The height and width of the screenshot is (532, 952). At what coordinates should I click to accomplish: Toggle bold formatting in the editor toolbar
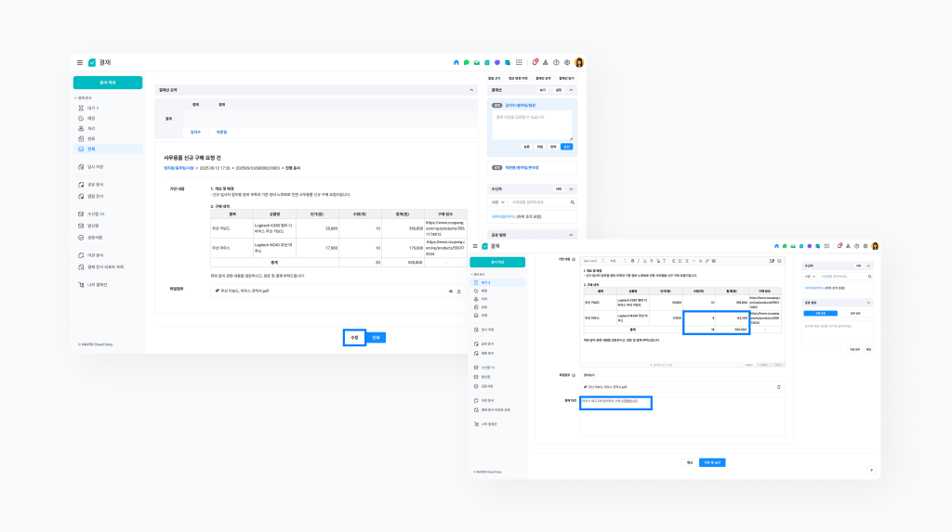click(x=633, y=260)
